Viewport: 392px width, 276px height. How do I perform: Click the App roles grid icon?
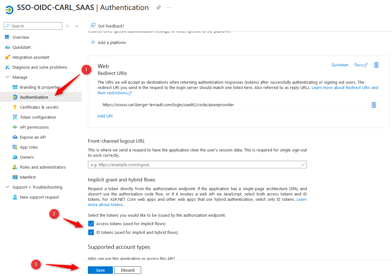(x=15, y=147)
